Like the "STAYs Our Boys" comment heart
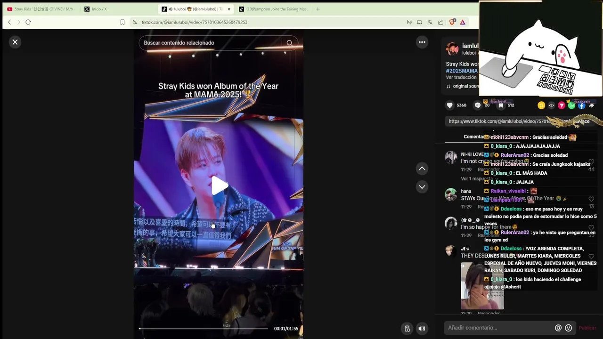Image resolution: width=603 pixels, height=339 pixels. coord(591,200)
